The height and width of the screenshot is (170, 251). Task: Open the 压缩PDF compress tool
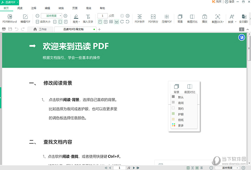(x=166, y=18)
